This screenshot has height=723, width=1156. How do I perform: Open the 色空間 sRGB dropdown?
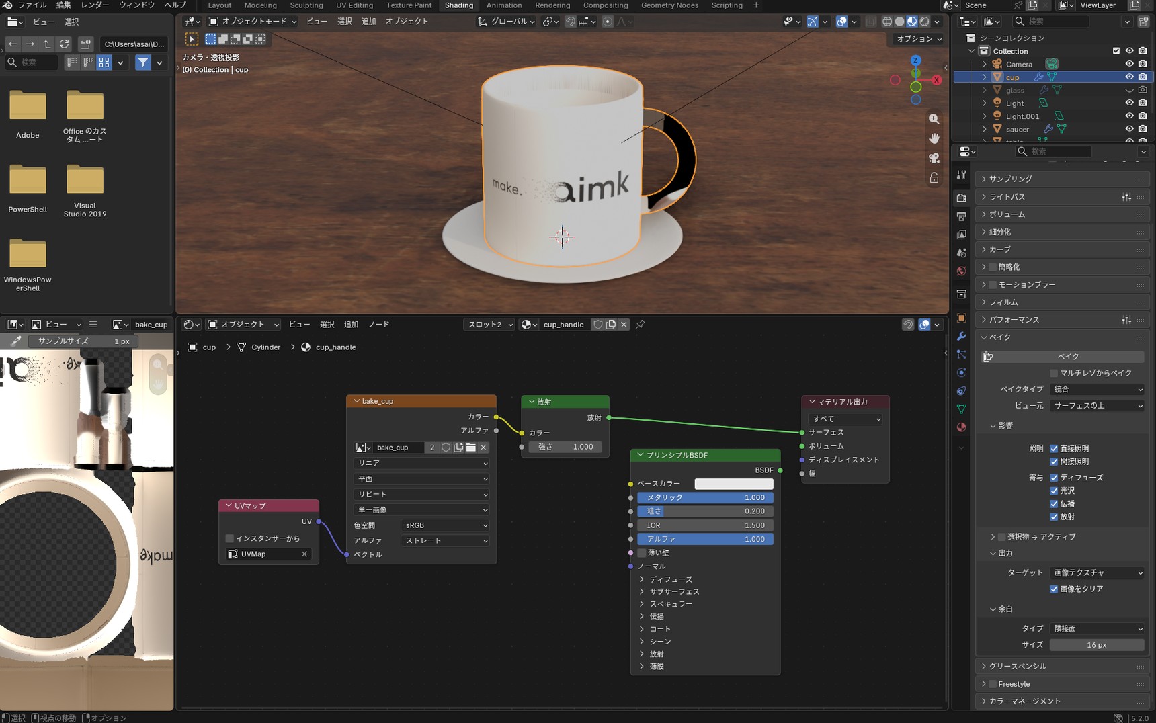[445, 525]
